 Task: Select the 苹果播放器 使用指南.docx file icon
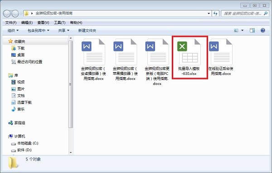[x=125, y=52]
